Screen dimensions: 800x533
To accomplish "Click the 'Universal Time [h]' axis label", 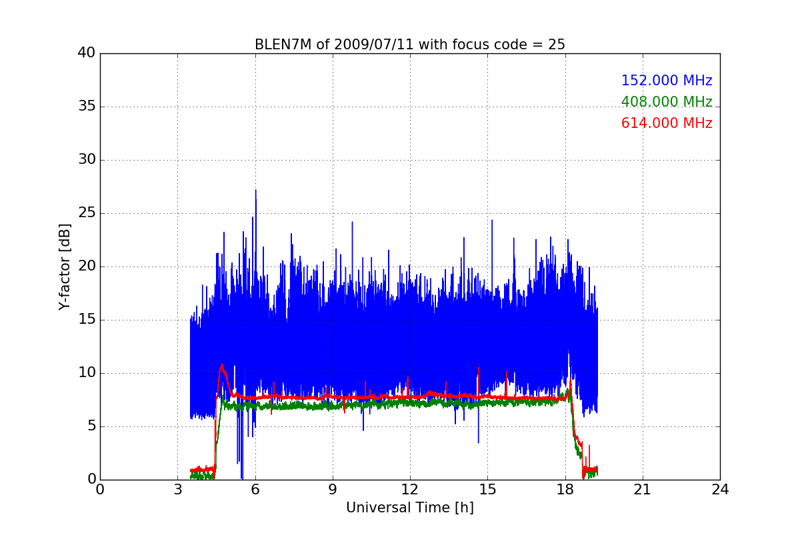I will [410, 508].
